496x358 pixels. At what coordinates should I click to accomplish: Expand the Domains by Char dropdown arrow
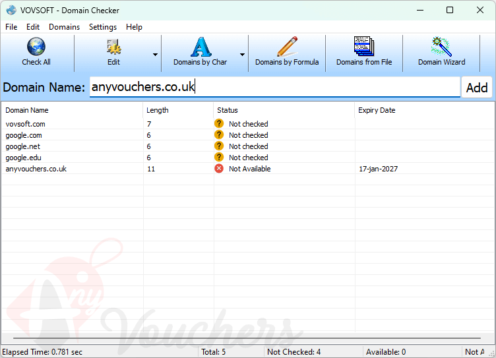[x=242, y=55]
